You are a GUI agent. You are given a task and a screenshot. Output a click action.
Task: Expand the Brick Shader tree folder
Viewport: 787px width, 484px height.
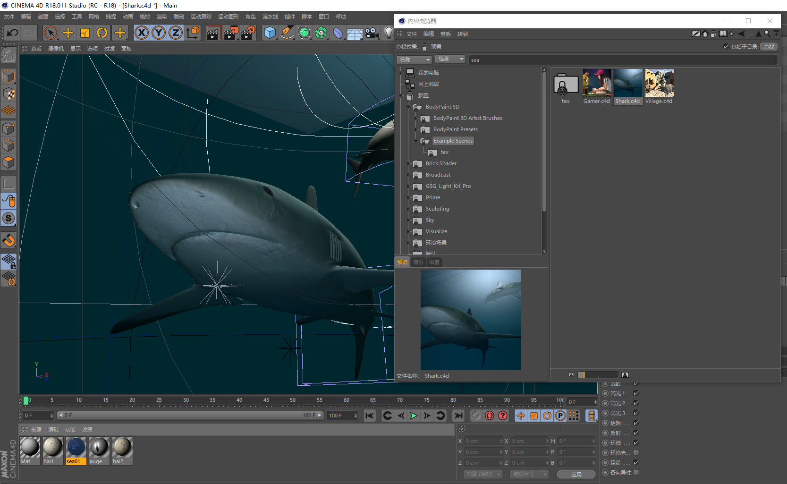coord(409,163)
